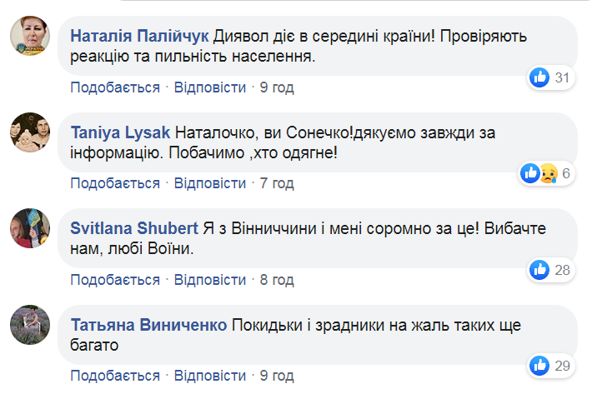Reply to Наталія Палійчук's comment via Відповісти
The width and height of the screenshot is (607, 394).
point(211,87)
